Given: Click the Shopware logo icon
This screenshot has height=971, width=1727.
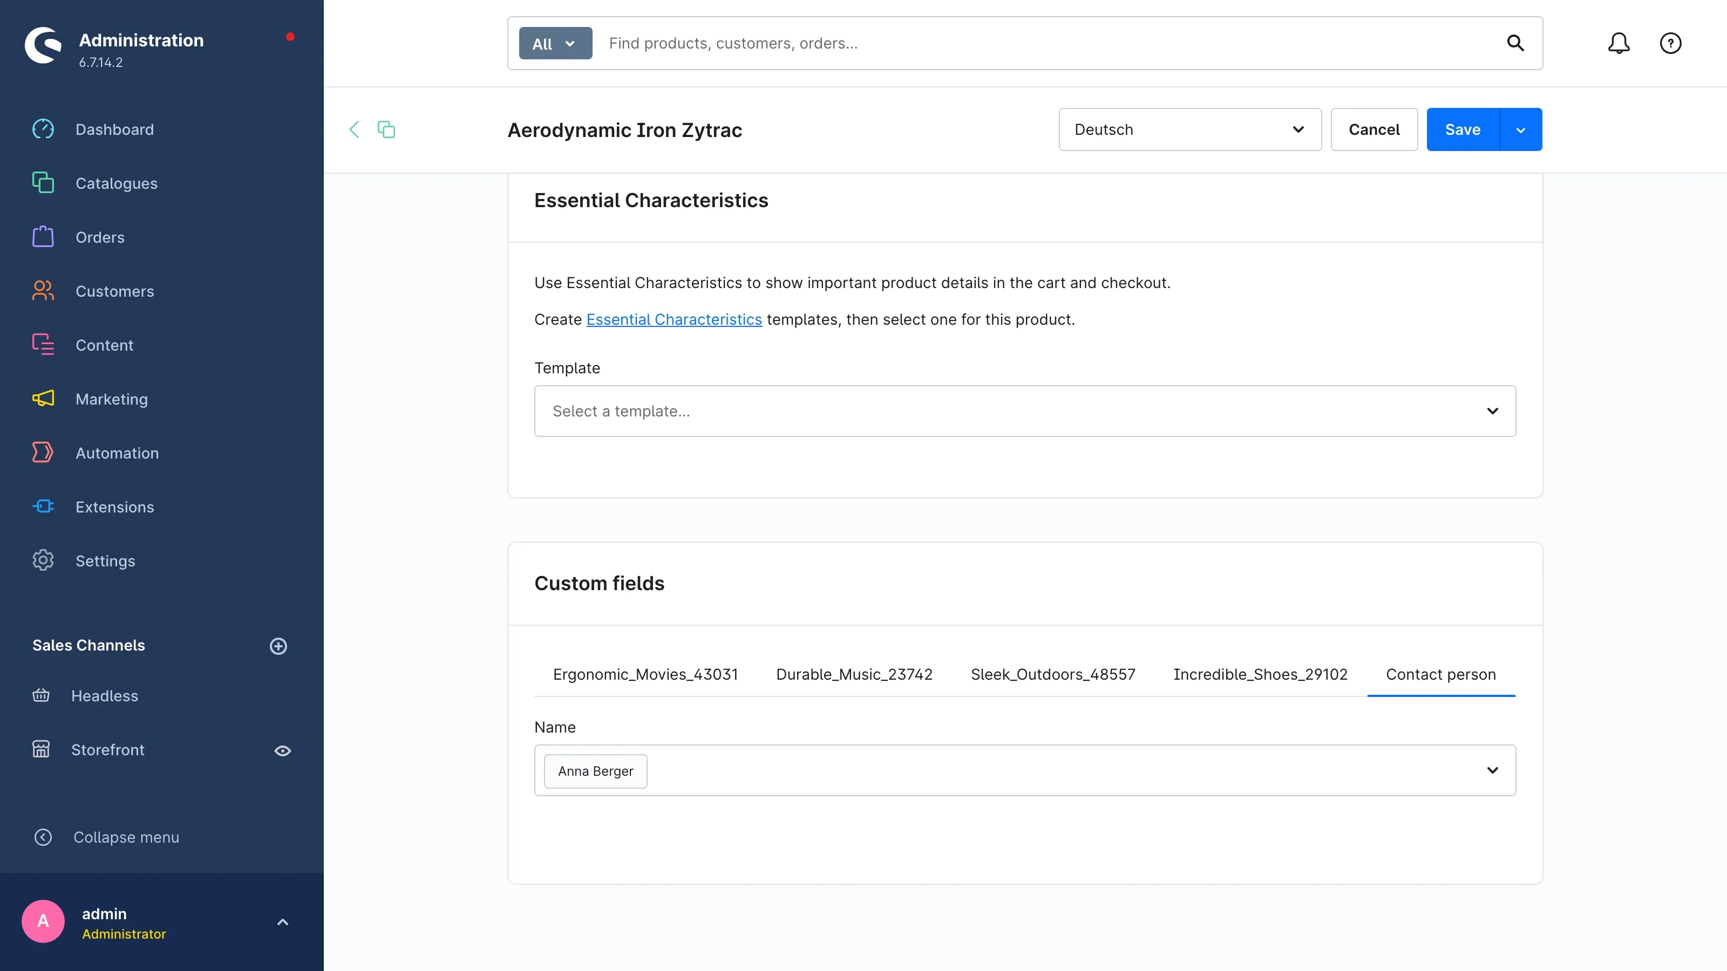Looking at the screenshot, I should tap(43, 45).
